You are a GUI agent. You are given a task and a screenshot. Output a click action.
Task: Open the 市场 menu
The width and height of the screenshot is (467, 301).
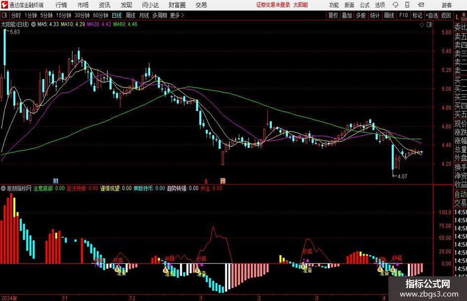[x=83, y=5]
